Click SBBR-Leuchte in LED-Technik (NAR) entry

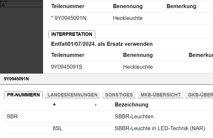pyautogui.click(x=160, y=129)
